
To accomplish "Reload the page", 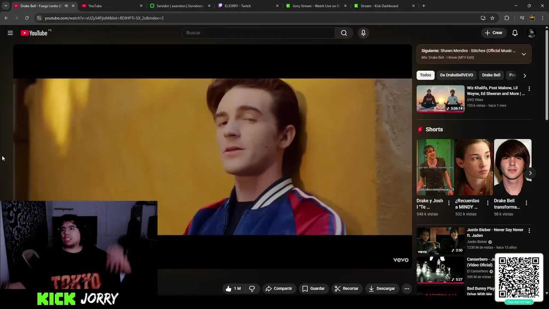I will pyautogui.click(x=27, y=18).
